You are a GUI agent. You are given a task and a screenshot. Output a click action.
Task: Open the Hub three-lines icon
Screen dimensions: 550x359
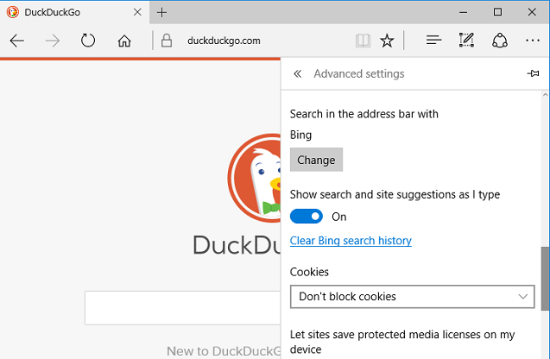434,41
